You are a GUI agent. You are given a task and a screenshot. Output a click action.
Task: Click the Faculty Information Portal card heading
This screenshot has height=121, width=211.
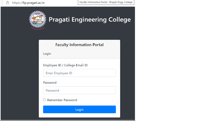point(79,45)
